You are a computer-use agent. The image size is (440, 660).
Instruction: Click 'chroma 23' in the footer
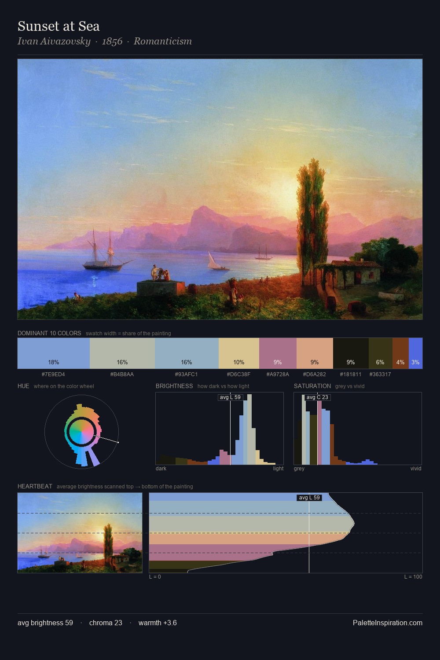pos(106,623)
